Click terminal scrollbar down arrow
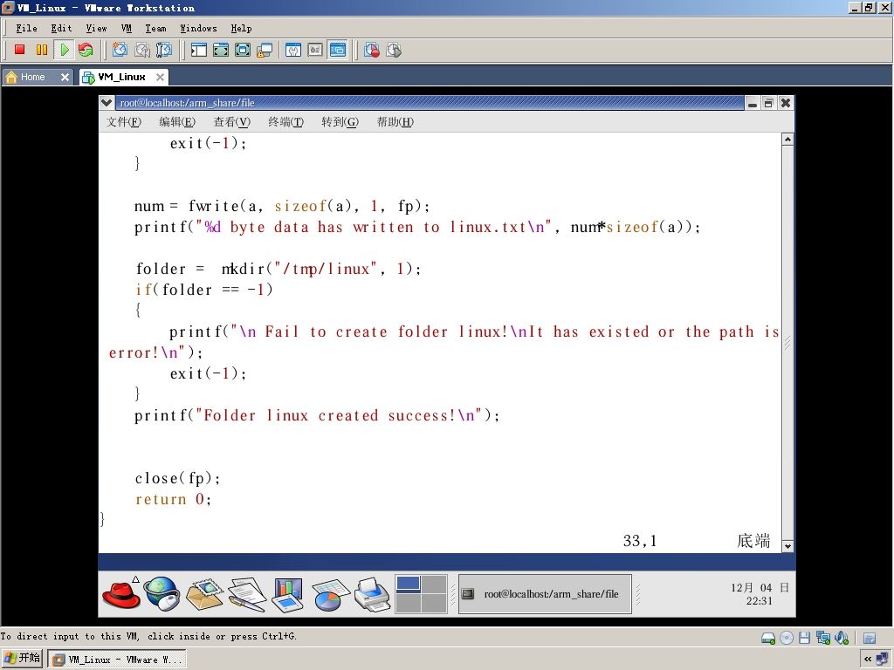The image size is (894, 670). pos(787,546)
